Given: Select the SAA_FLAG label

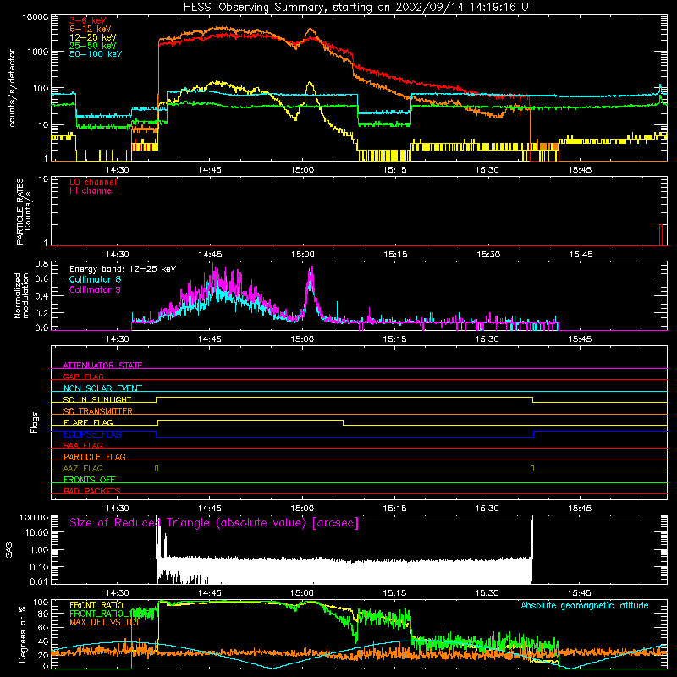Looking at the screenshot, I should [x=83, y=445].
